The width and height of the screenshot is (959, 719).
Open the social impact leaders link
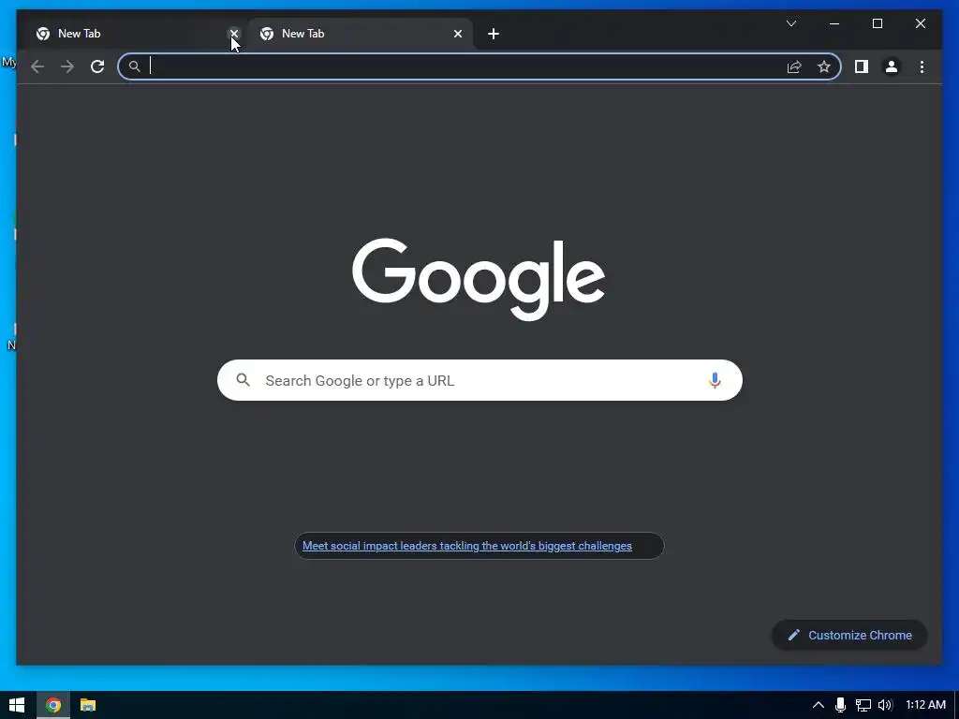coord(467,546)
